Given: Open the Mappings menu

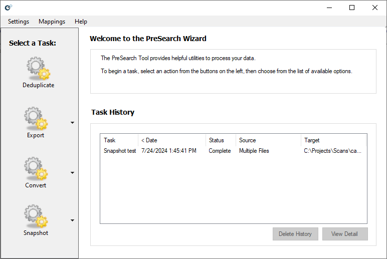Looking at the screenshot, I should click(x=52, y=22).
